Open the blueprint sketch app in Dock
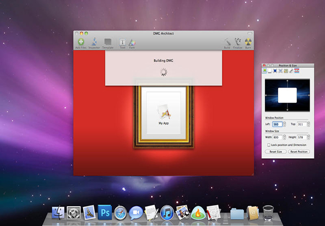 click(214, 213)
